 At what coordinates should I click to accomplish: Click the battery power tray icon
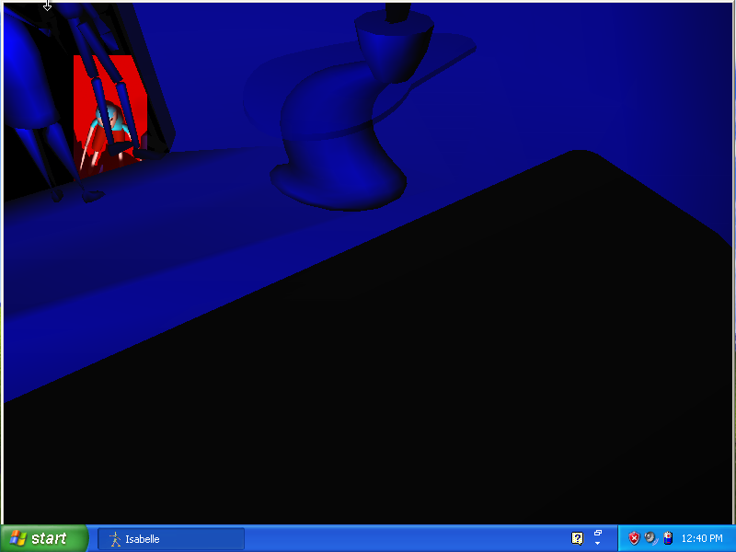point(667,538)
